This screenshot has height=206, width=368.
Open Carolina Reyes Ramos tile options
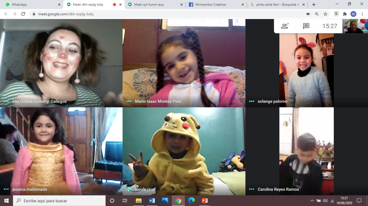pos(252,189)
